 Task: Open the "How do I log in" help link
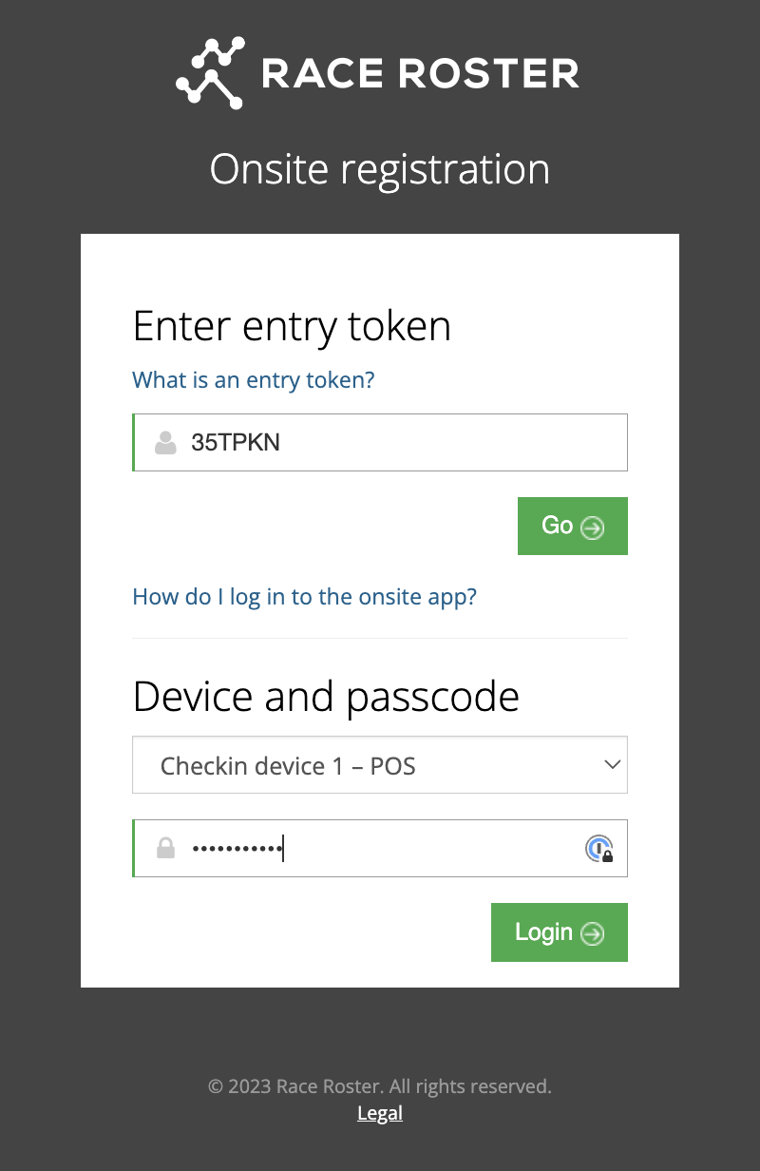pyautogui.click(x=304, y=597)
